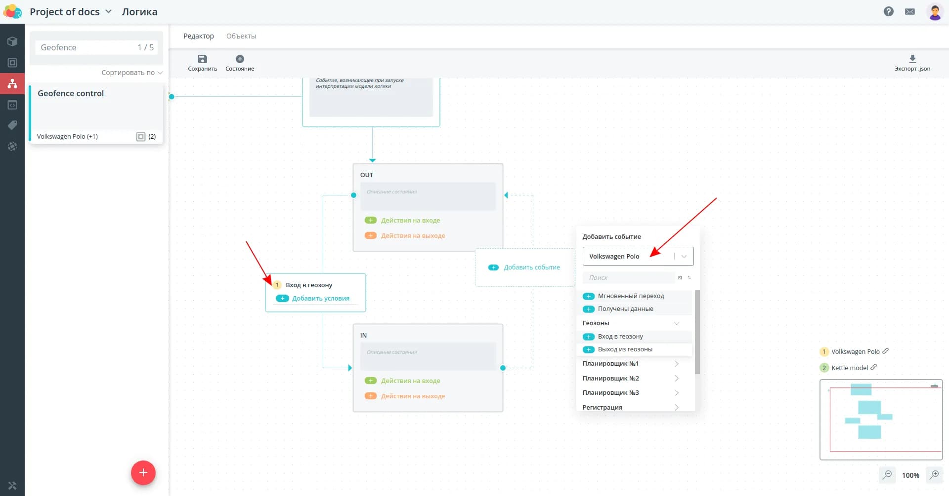This screenshot has height=496, width=949.
Task: Open the Сортировать по sort dropdown
Action: [x=131, y=73]
